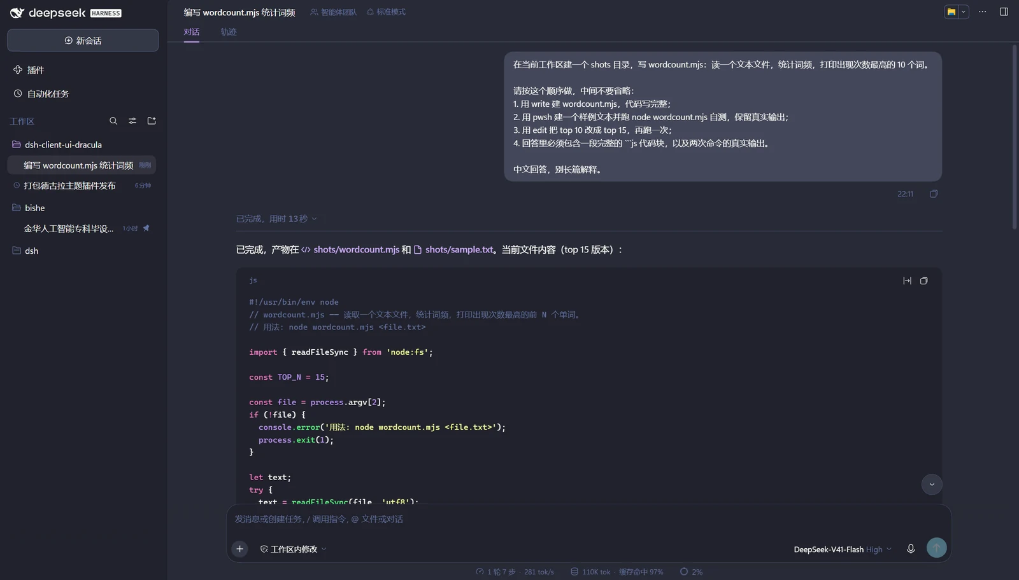Start voice input with the microphone icon
Screen dimensions: 1019x580
(911, 549)
